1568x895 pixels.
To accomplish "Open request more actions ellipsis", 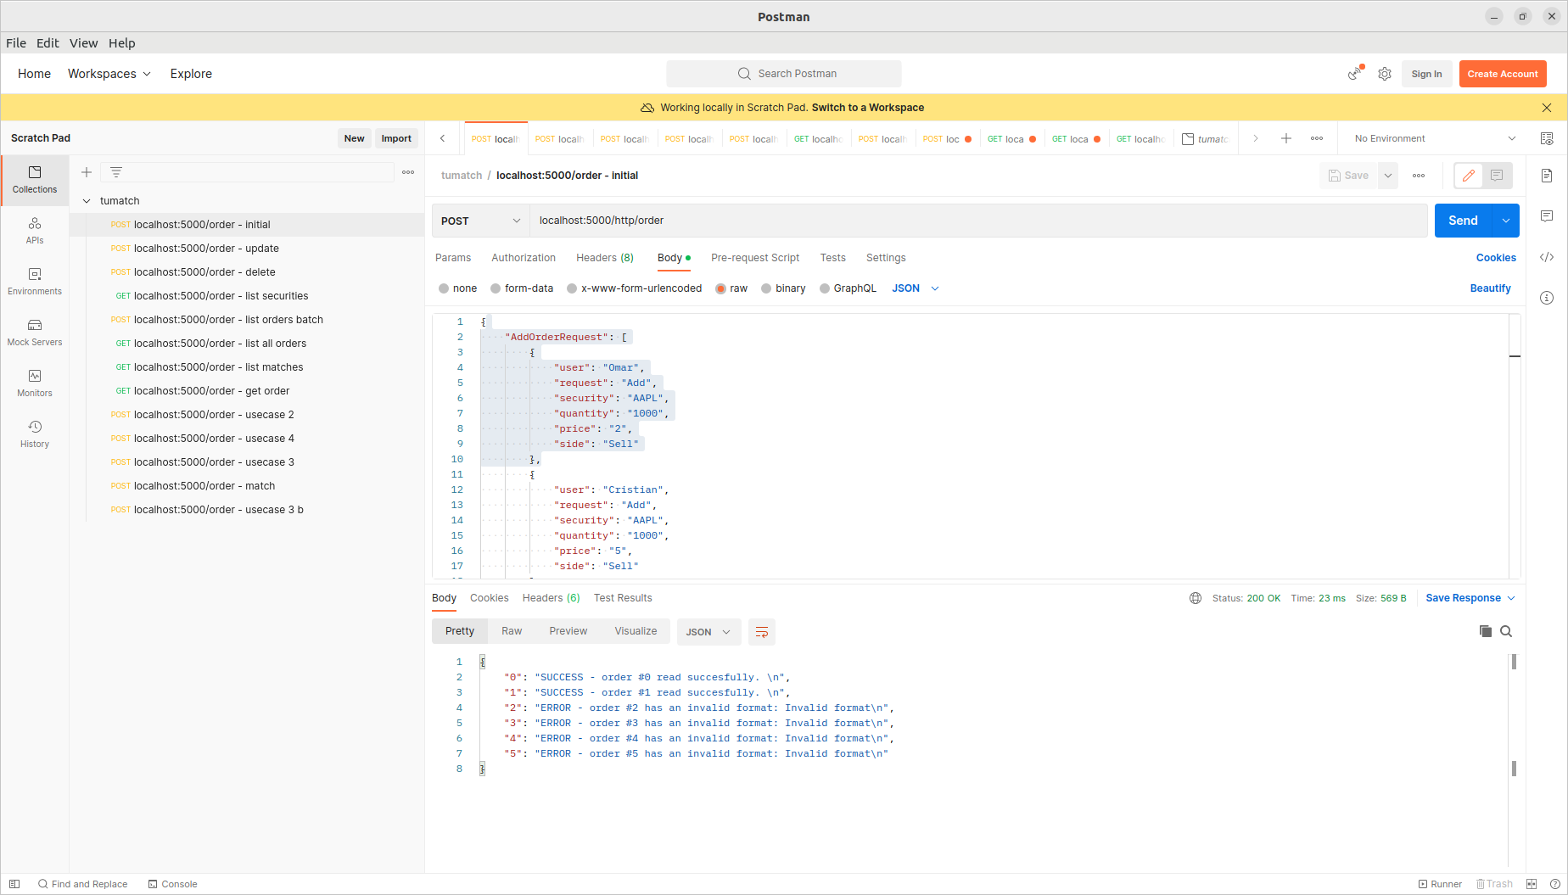I will click(x=1419, y=176).
